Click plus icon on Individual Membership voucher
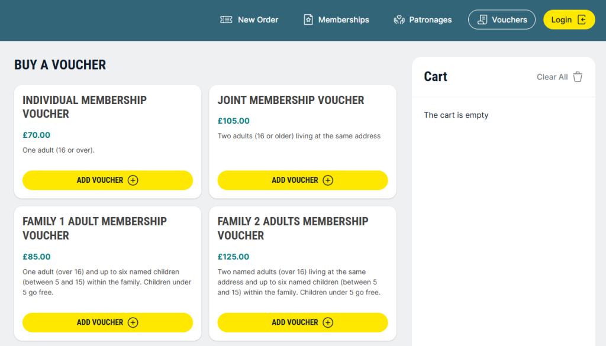 pyautogui.click(x=133, y=180)
